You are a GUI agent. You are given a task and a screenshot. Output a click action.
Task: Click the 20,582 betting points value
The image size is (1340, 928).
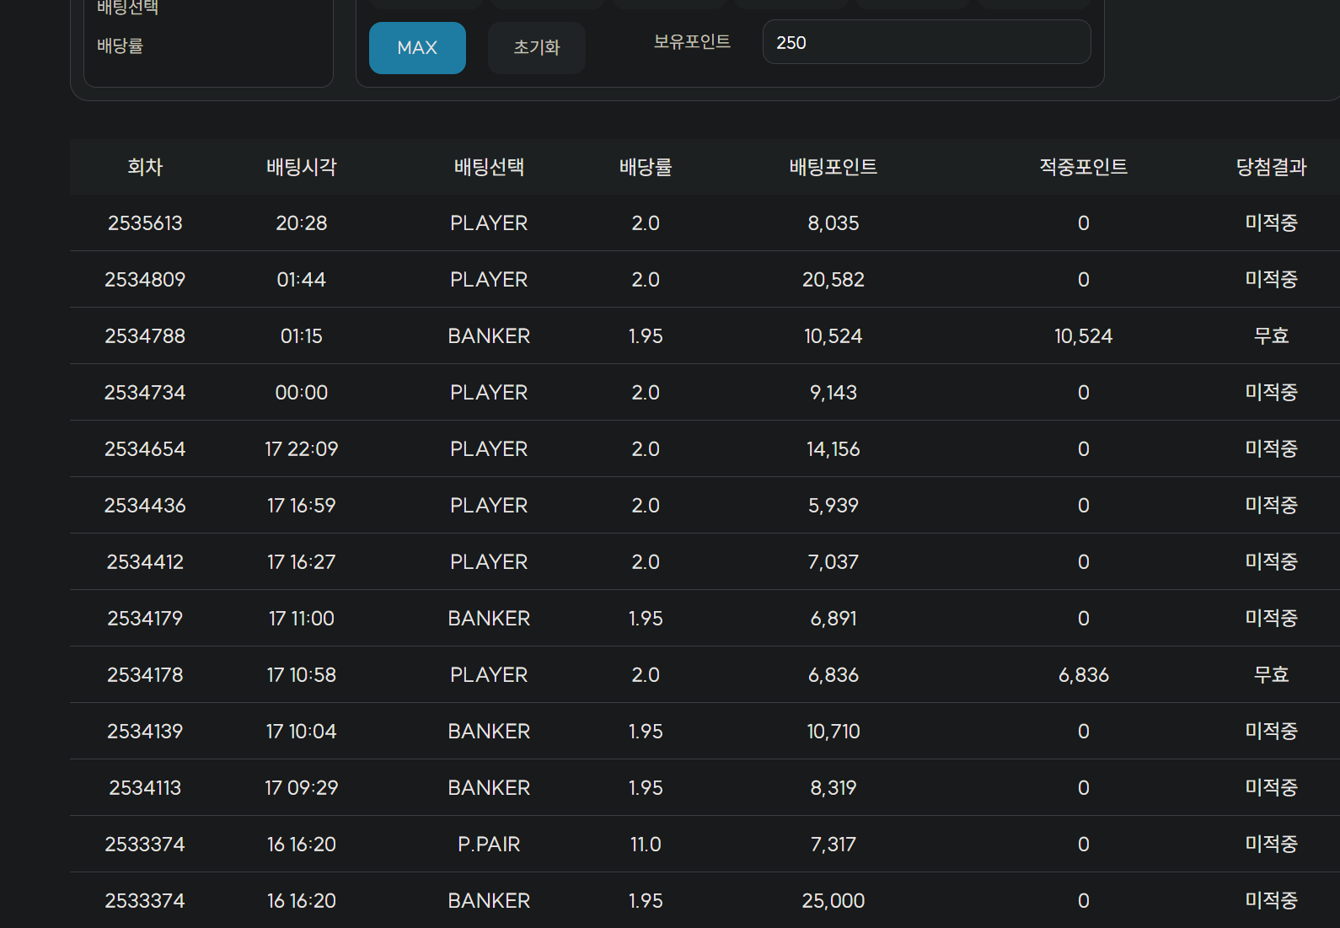point(833,280)
